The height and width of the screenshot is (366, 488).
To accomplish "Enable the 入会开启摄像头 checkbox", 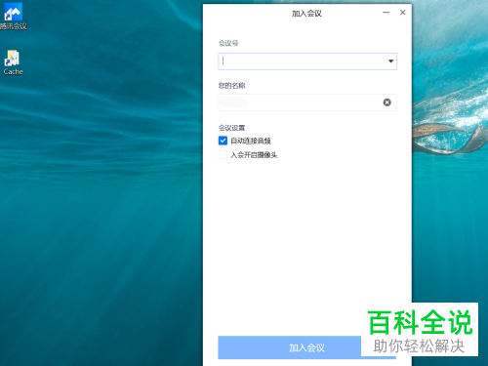I will 223,154.
